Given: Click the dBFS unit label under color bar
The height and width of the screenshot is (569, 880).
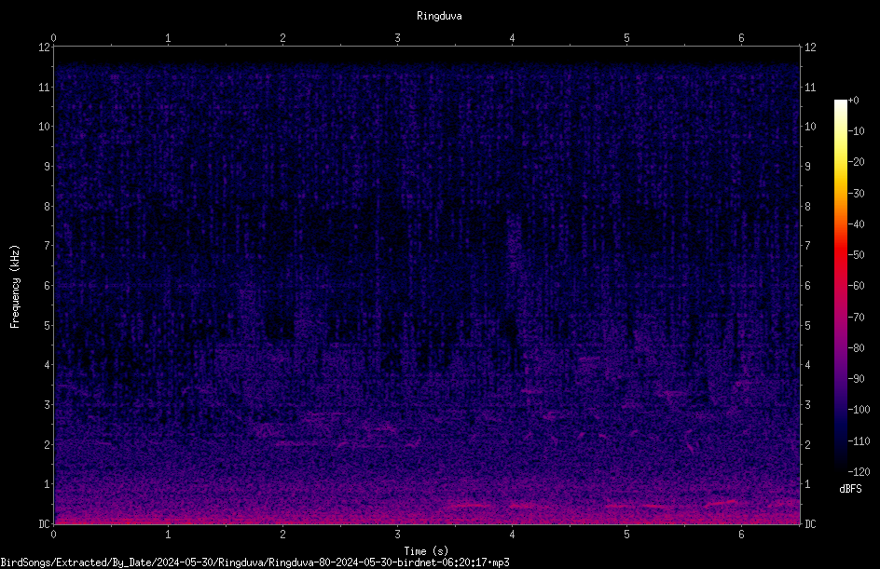Looking at the screenshot, I should (x=850, y=489).
